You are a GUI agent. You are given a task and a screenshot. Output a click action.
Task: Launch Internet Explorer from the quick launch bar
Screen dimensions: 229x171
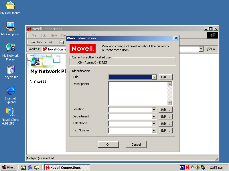point(30,167)
